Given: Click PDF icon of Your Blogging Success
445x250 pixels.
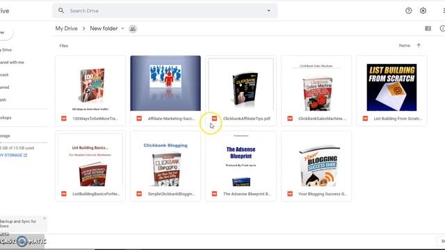Looking at the screenshot, I should 290,194.
